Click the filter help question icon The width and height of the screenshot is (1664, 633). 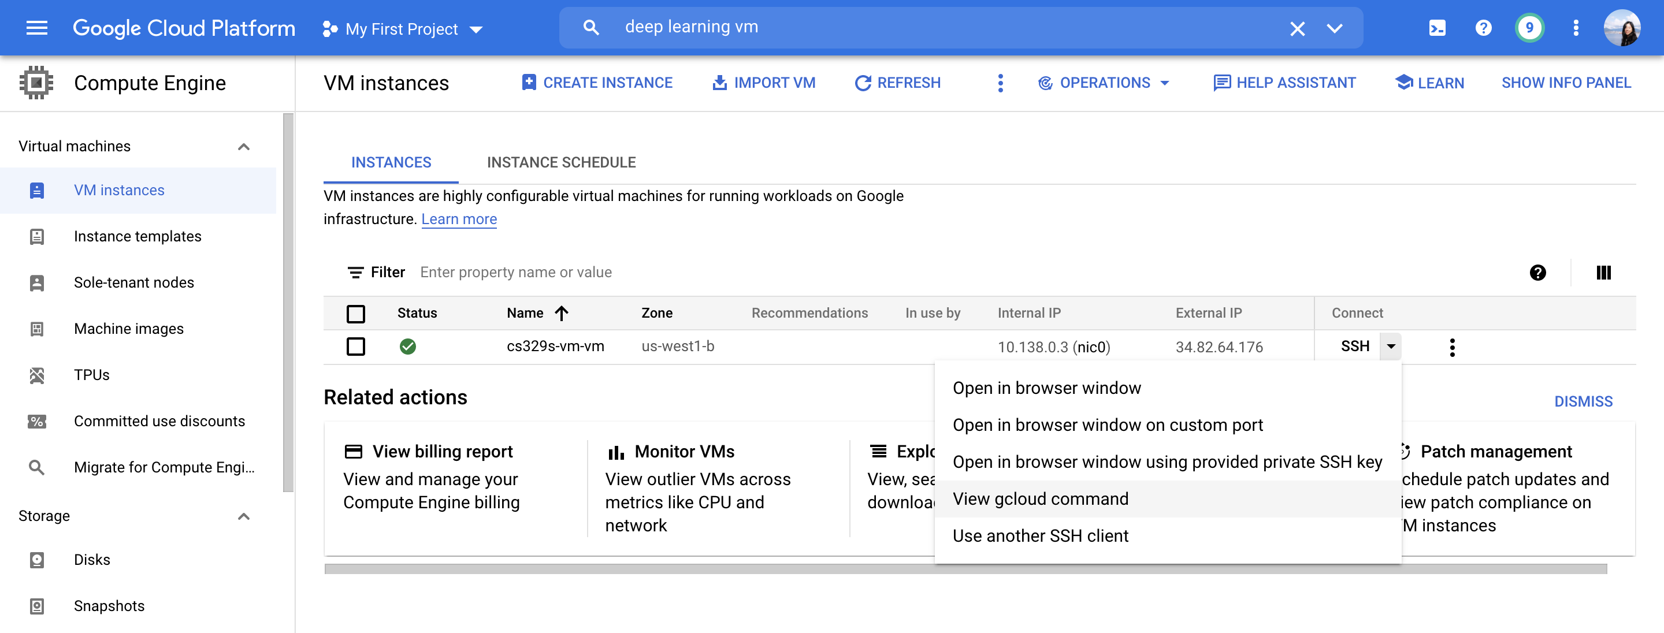(1537, 273)
